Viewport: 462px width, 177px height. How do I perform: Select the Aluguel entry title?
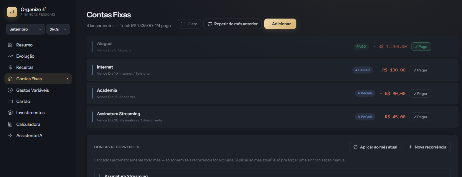[105, 44]
